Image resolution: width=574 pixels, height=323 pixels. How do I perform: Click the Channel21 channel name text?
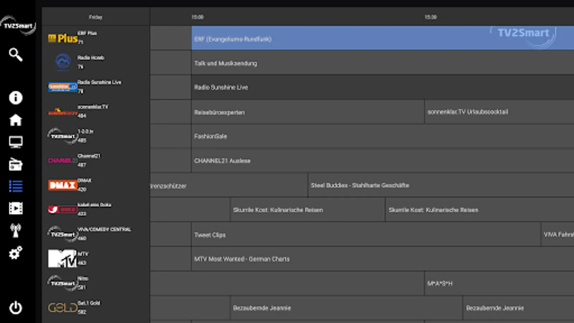tap(89, 156)
